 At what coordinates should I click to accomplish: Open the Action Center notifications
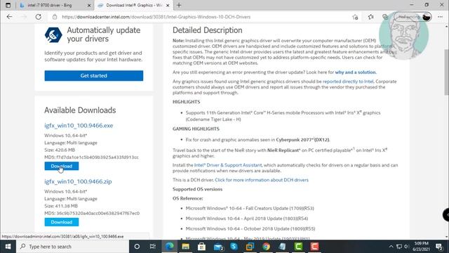pos(439,247)
